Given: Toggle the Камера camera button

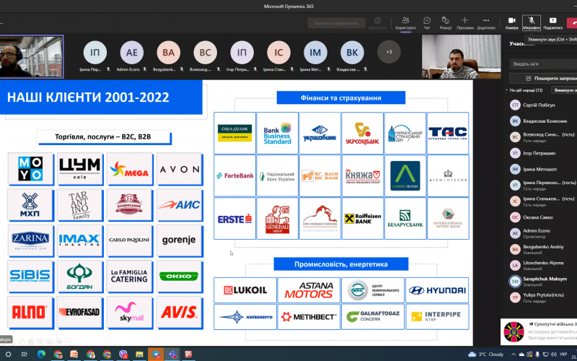Looking at the screenshot, I should [511, 23].
